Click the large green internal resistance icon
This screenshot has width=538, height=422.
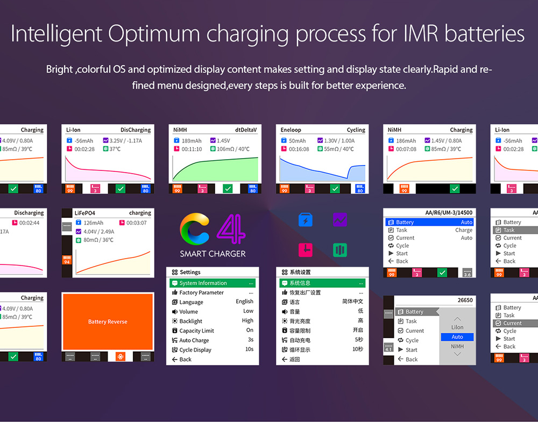point(339,250)
